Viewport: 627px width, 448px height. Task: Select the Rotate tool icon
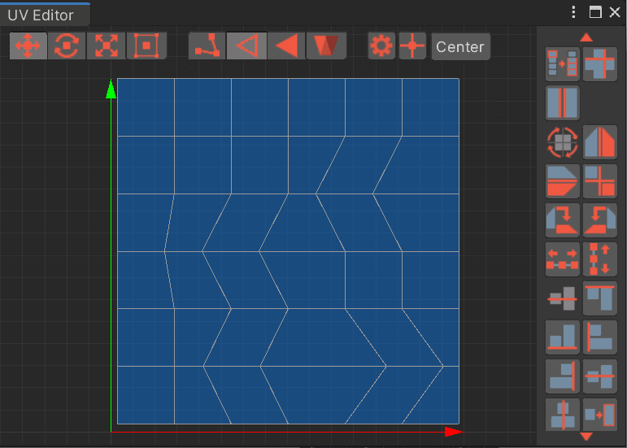coord(67,46)
